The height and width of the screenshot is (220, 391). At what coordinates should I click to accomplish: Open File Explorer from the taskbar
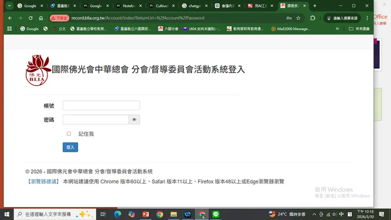point(173,214)
